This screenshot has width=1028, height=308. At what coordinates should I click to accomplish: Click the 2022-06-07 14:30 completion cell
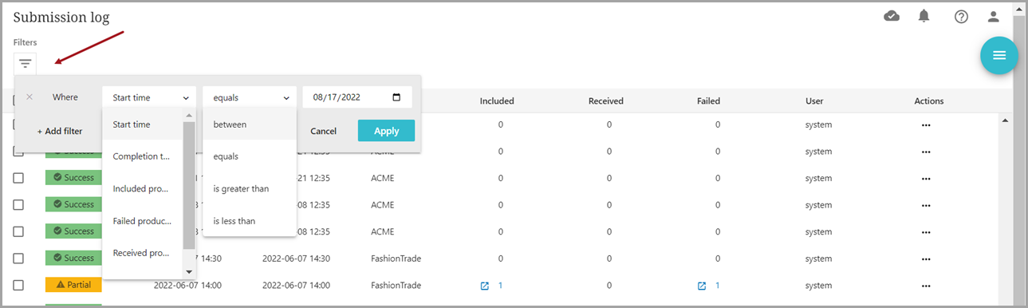[296, 259]
